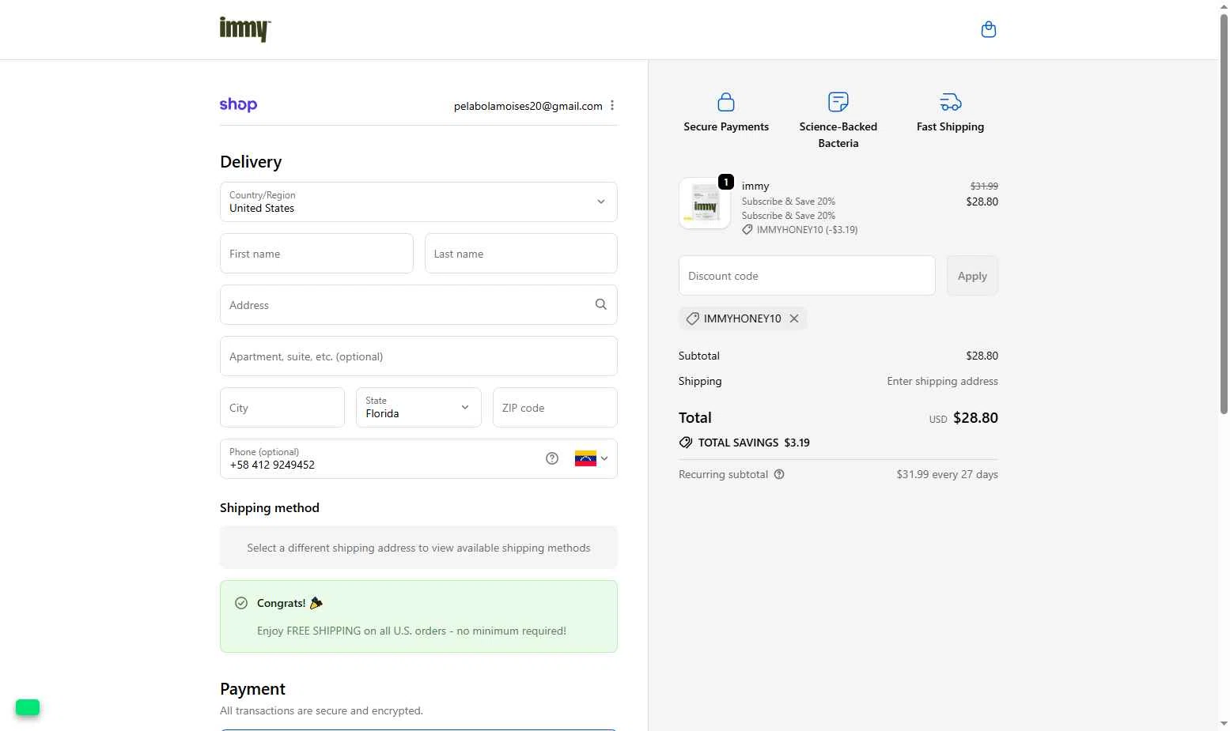Click the tag icon on the IMMYHONEY10 chip
This screenshot has height=731, width=1230.
click(x=692, y=318)
